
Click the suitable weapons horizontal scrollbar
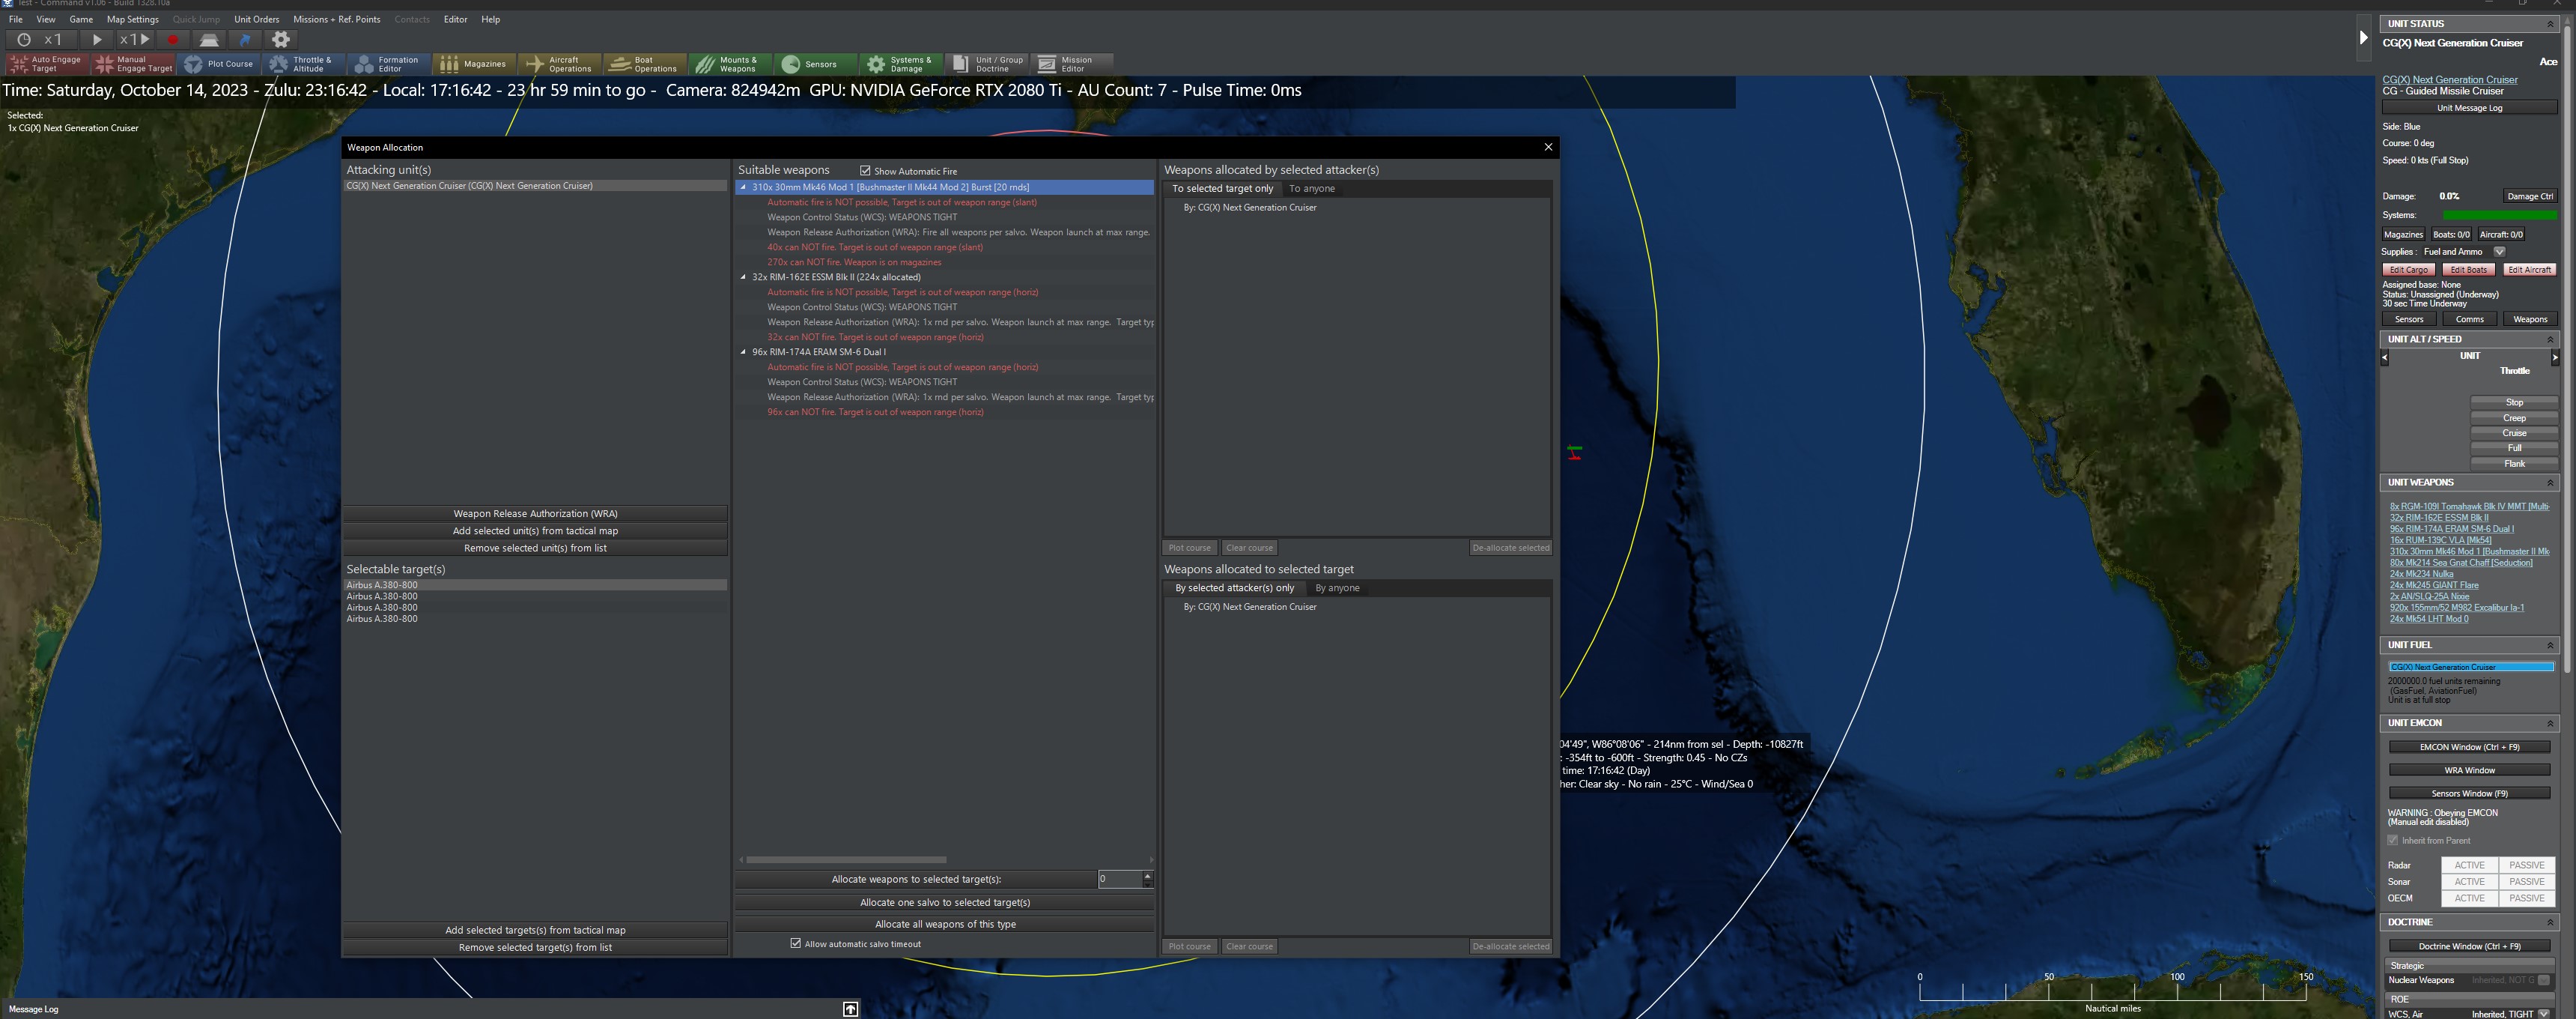pos(846,860)
